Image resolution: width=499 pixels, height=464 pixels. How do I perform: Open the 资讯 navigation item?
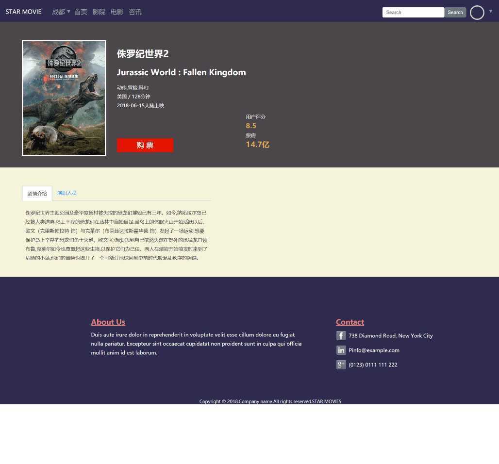(135, 12)
